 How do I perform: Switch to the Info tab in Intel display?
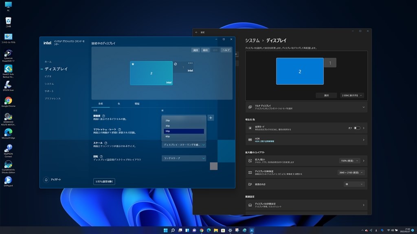point(137,104)
